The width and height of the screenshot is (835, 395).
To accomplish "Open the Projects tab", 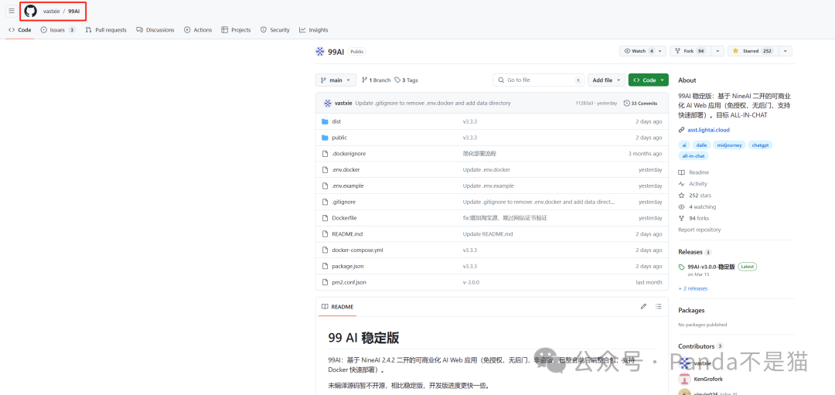I will tap(236, 30).
